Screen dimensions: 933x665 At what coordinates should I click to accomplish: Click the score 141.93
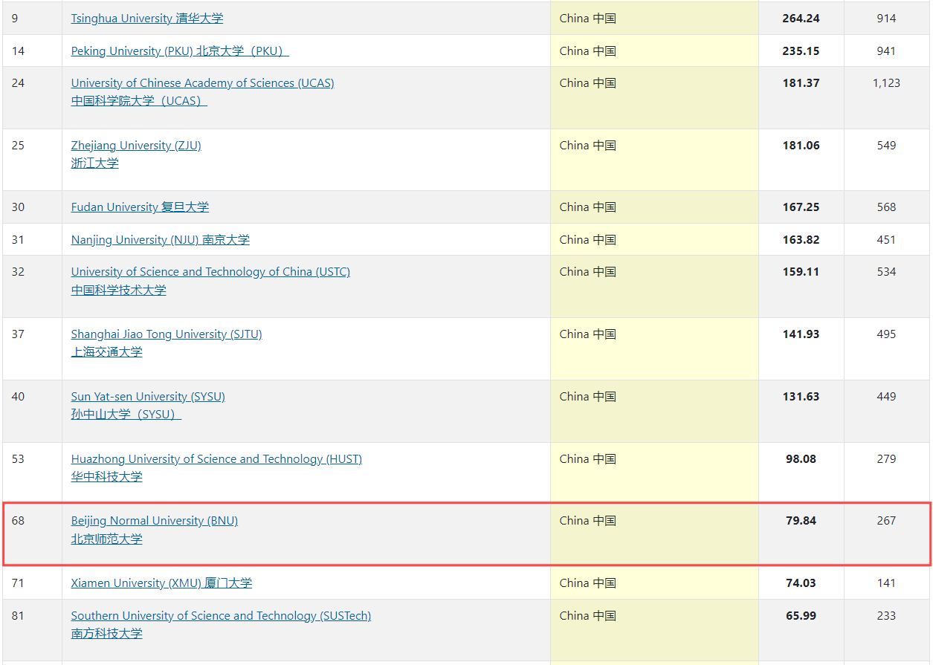(x=801, y=334)
